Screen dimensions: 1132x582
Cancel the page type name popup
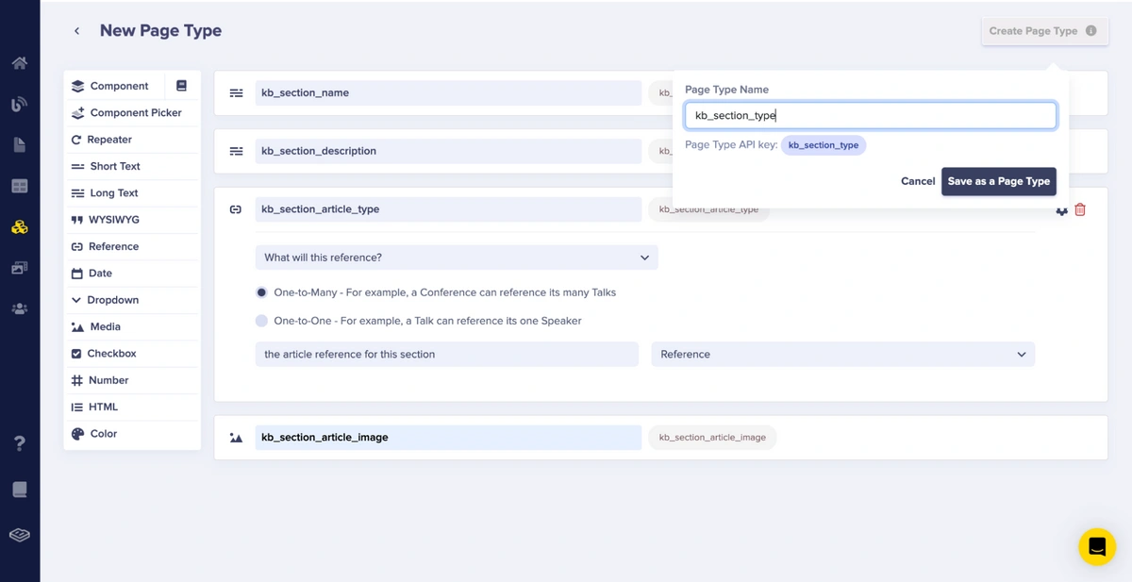click(x=917, y=181)
